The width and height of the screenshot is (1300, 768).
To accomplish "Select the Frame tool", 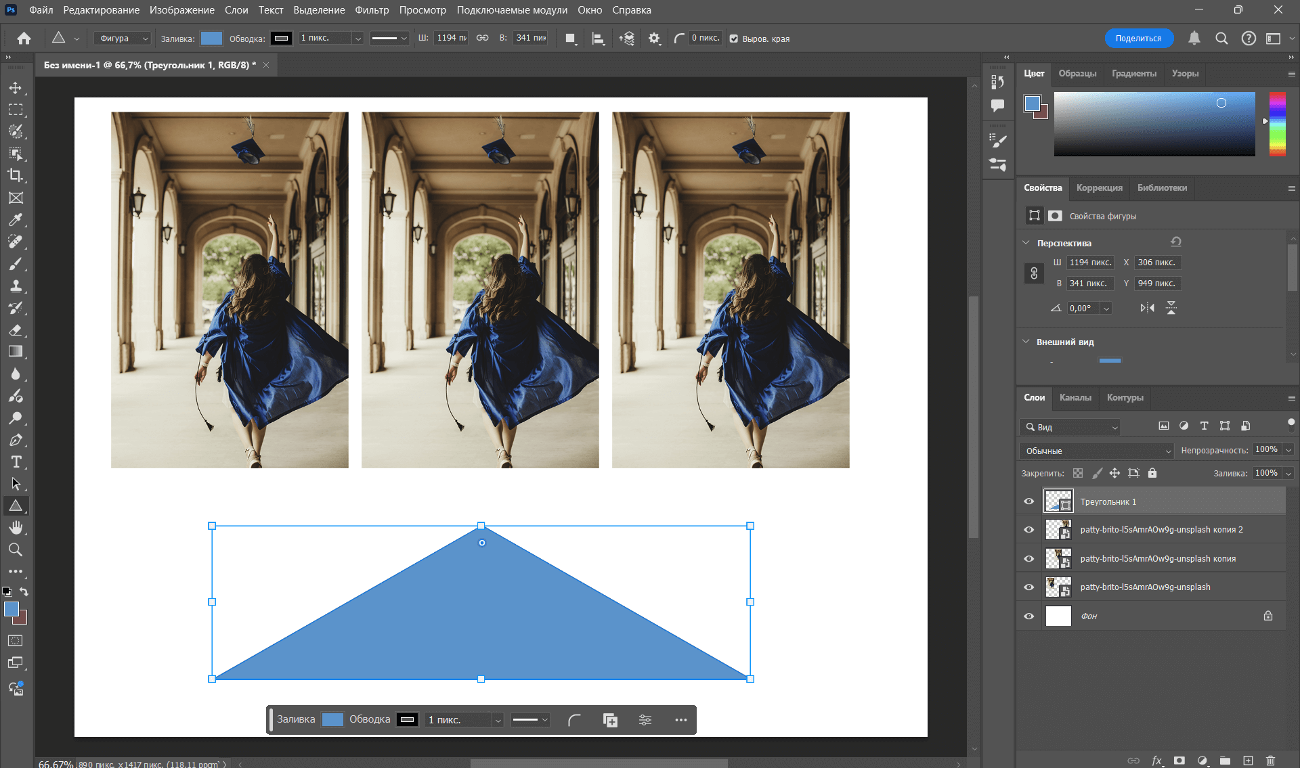I will tap(16, 198).
